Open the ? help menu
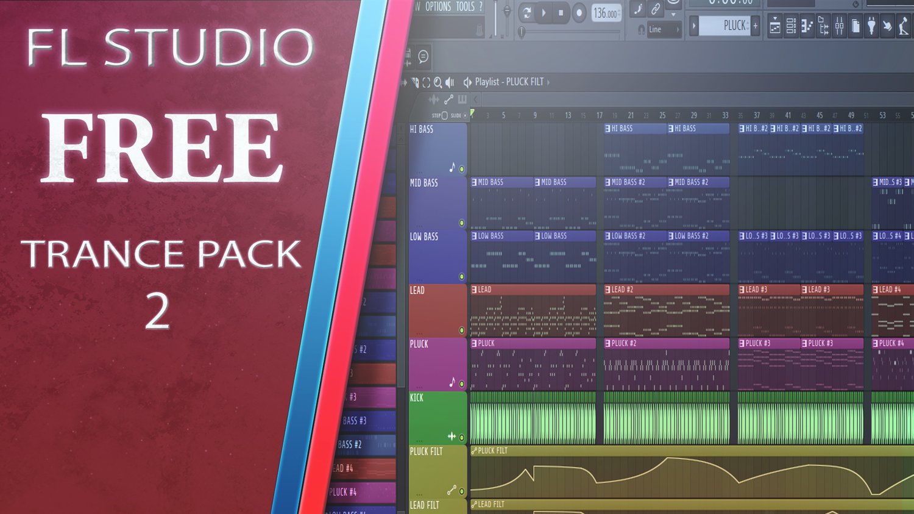This screenshot has height=514, width=914. 481,7
